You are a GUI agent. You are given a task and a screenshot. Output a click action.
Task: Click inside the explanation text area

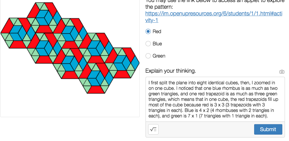point(215,99)
